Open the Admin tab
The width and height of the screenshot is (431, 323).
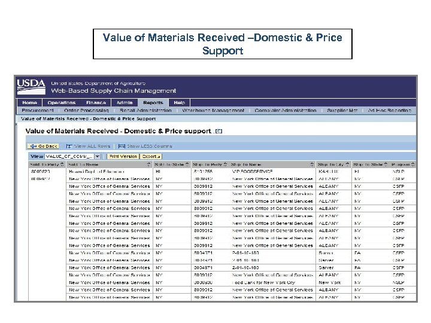coord(125,102)
